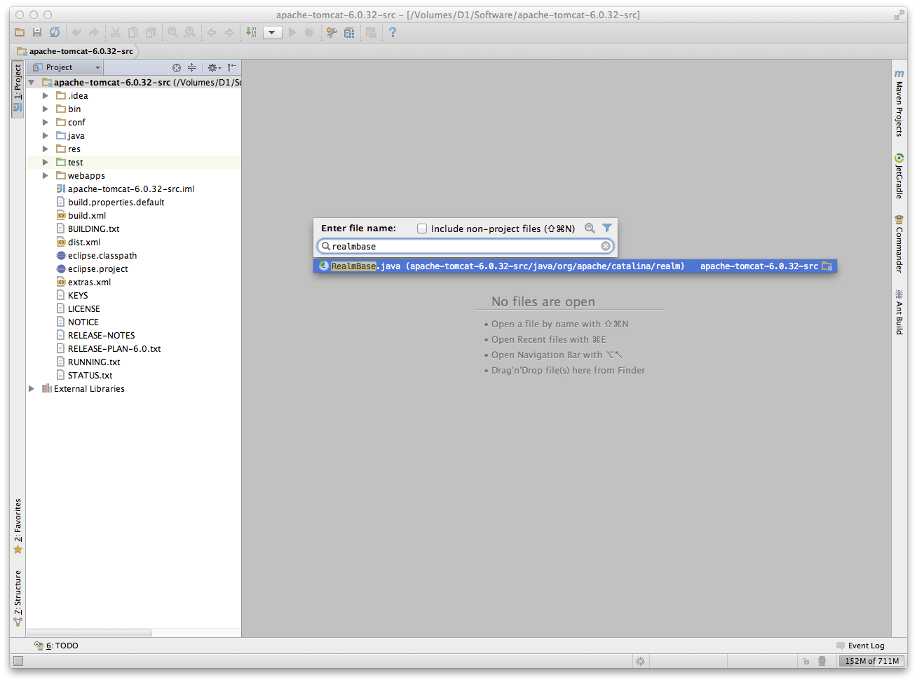Image resolution: width=917 pixels, height=682 pixels.
Task: Clear the realmbase search field
Action: (x=606, y=246)
